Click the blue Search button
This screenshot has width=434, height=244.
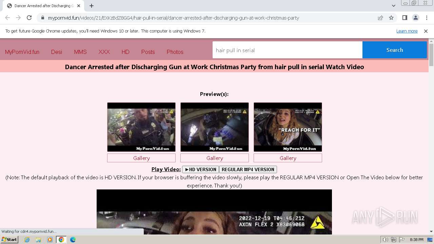click(x=395, y=50)
